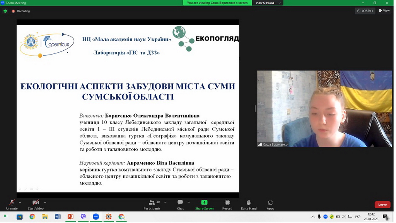This screenshot has width=396, height=223.
Task: Open the Chat panel
Action: pyautogui.click(x=180, y=204)
